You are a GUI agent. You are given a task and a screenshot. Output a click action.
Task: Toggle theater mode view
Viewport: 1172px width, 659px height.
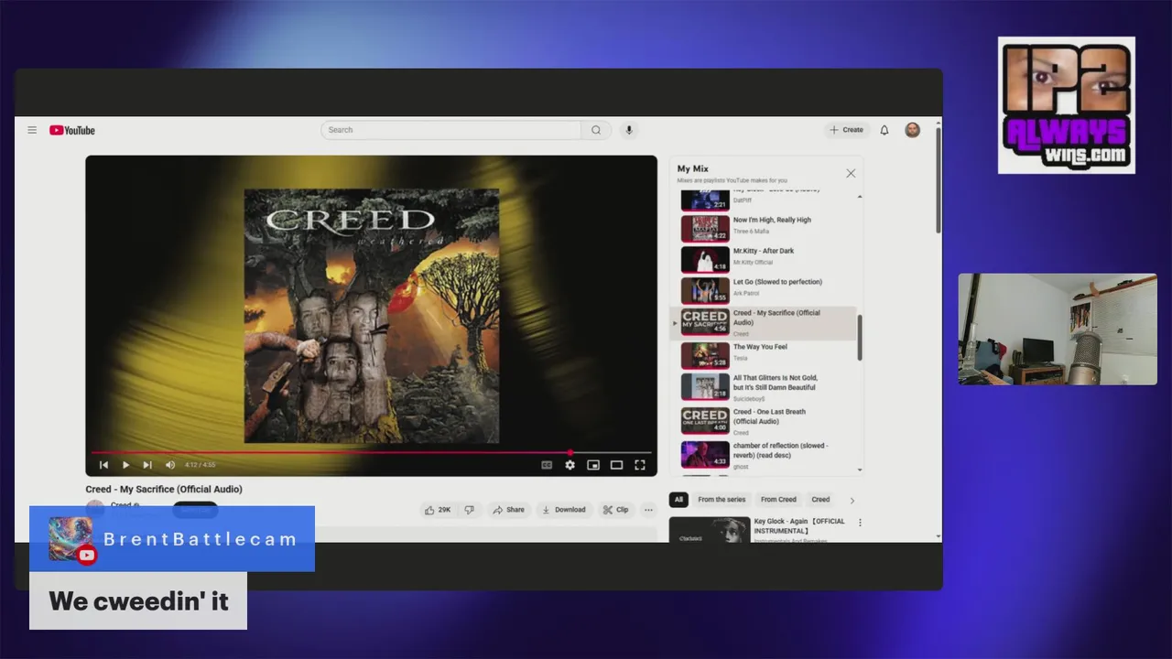click(616, 465)
